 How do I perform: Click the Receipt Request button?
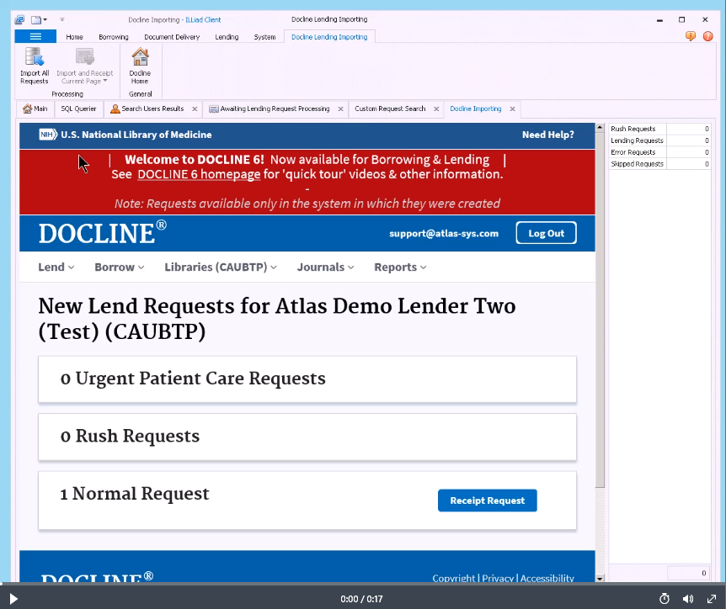[x=488, y=500]
